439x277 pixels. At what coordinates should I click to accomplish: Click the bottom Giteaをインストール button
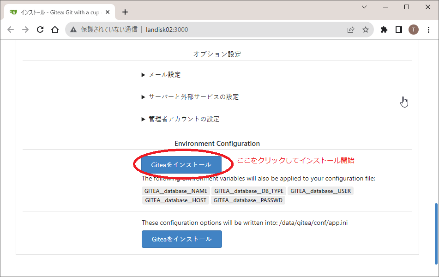coord(181,239)
